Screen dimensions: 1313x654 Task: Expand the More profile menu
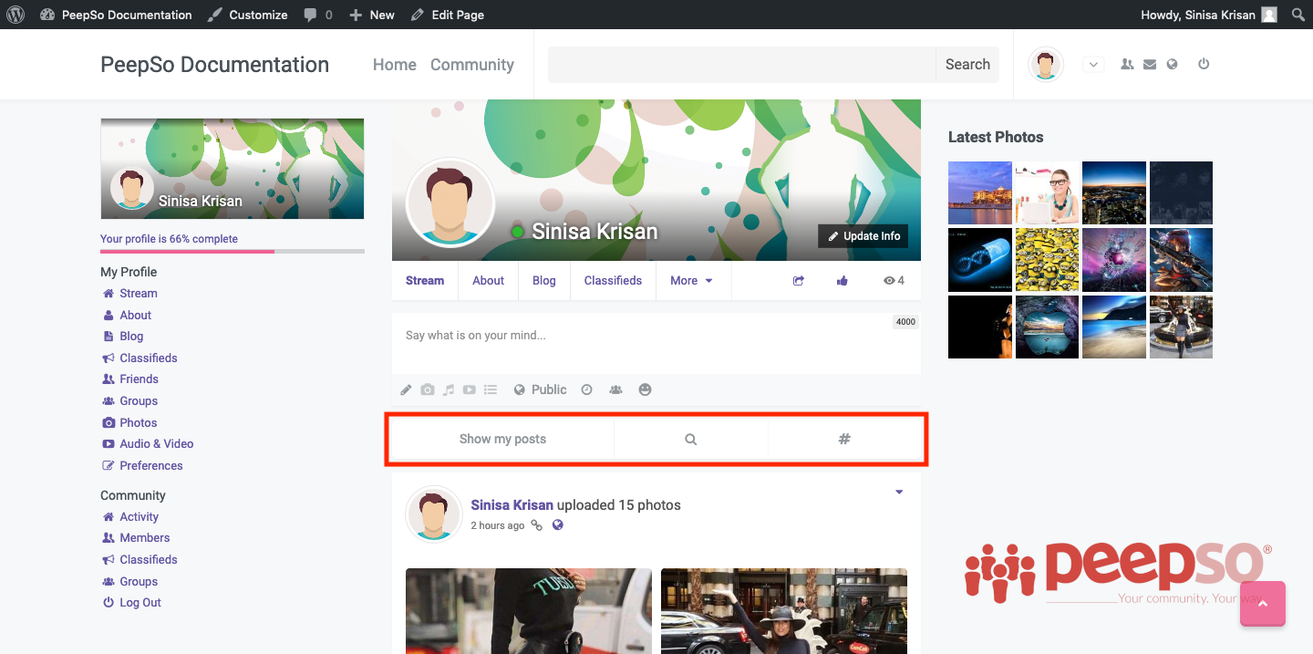click(692, 281)
